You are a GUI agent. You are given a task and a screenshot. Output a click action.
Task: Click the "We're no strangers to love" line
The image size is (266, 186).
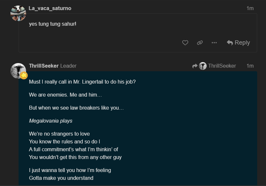[59, 134]
